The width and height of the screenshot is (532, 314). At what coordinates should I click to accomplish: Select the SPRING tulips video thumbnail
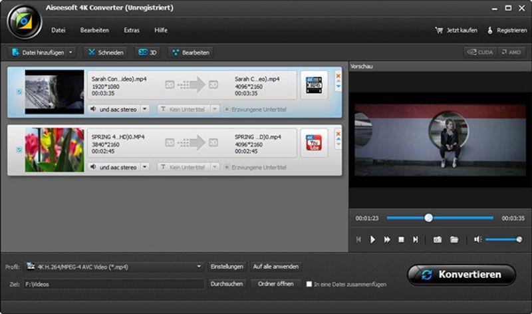pyautogui.click(x=55, y=150)
